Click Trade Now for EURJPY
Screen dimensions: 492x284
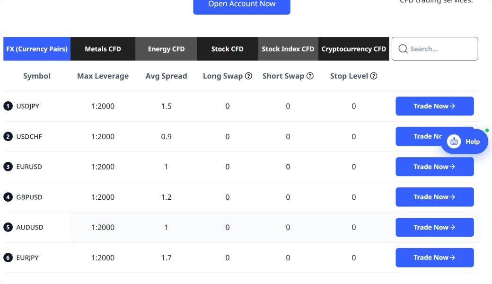[435, 257]
